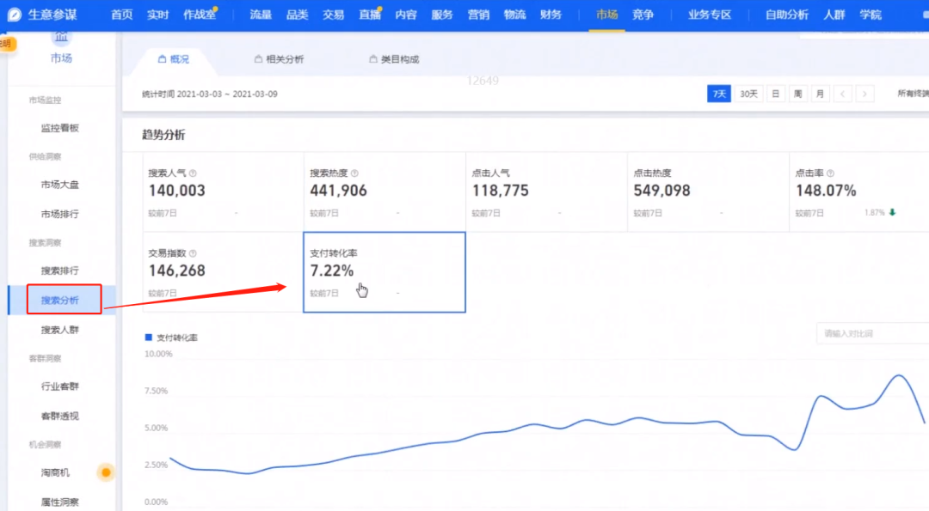Go to 作战室 section
Viewport: 929px width, 511px height.
point(200,15)
